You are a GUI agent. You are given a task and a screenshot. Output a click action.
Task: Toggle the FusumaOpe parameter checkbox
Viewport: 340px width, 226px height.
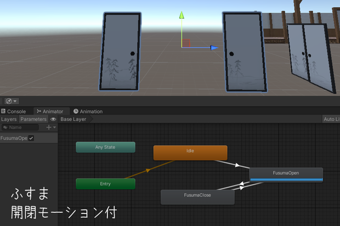coord(31,138)
